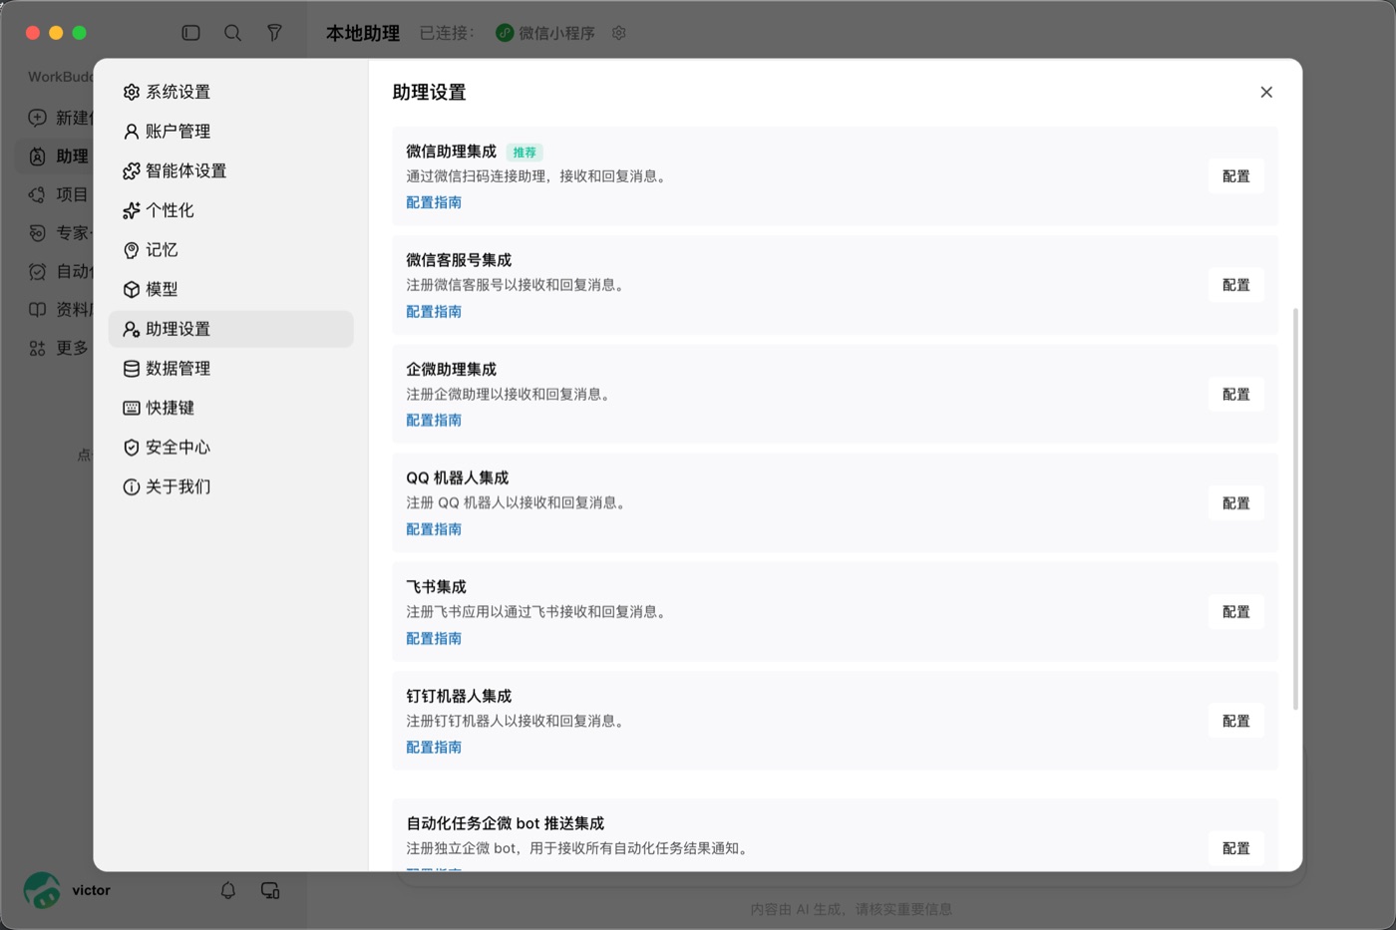Open 配置指南 link under QQ 机器人集成

pyautogui.click(x=434, y=529)
